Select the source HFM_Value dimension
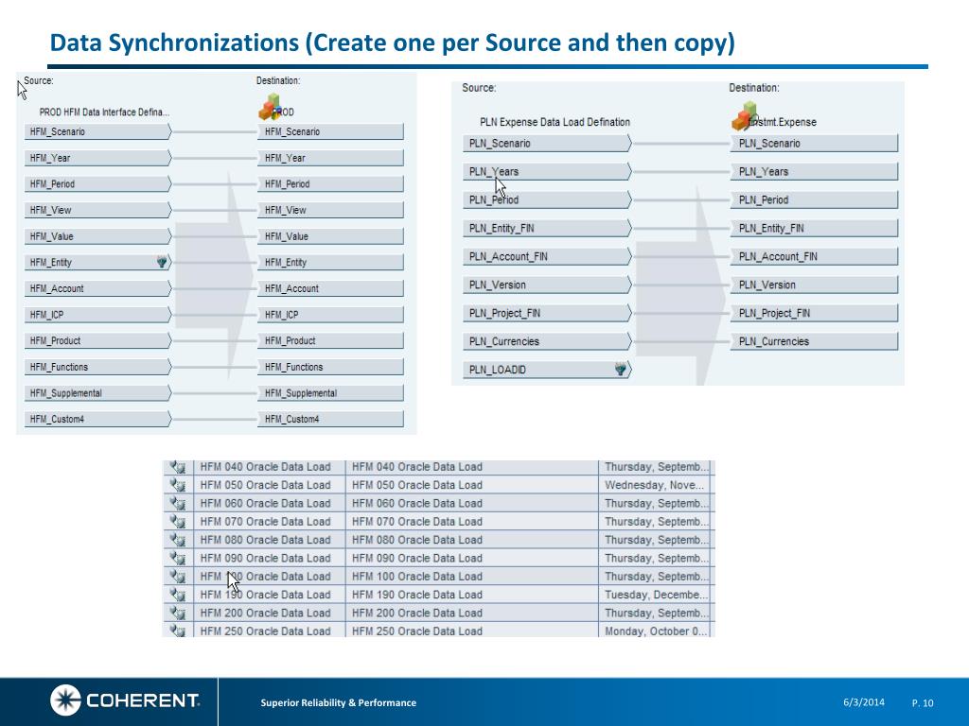The height and width of the screenshot is (726, 969). pos(97,236)
